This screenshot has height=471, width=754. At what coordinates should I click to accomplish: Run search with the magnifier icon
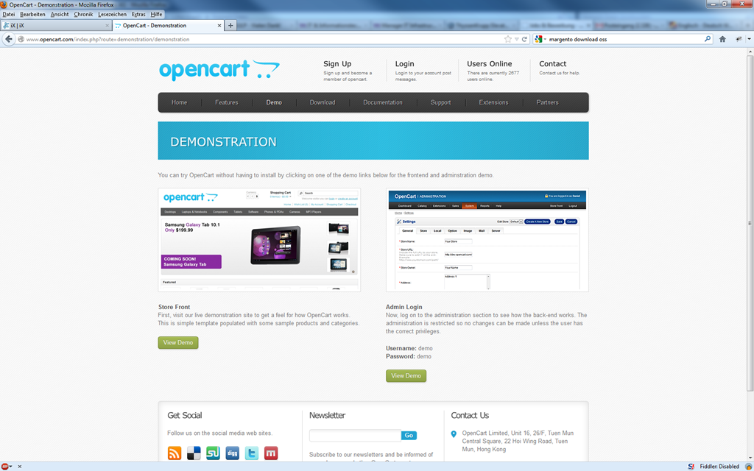[x=708, y=40]
